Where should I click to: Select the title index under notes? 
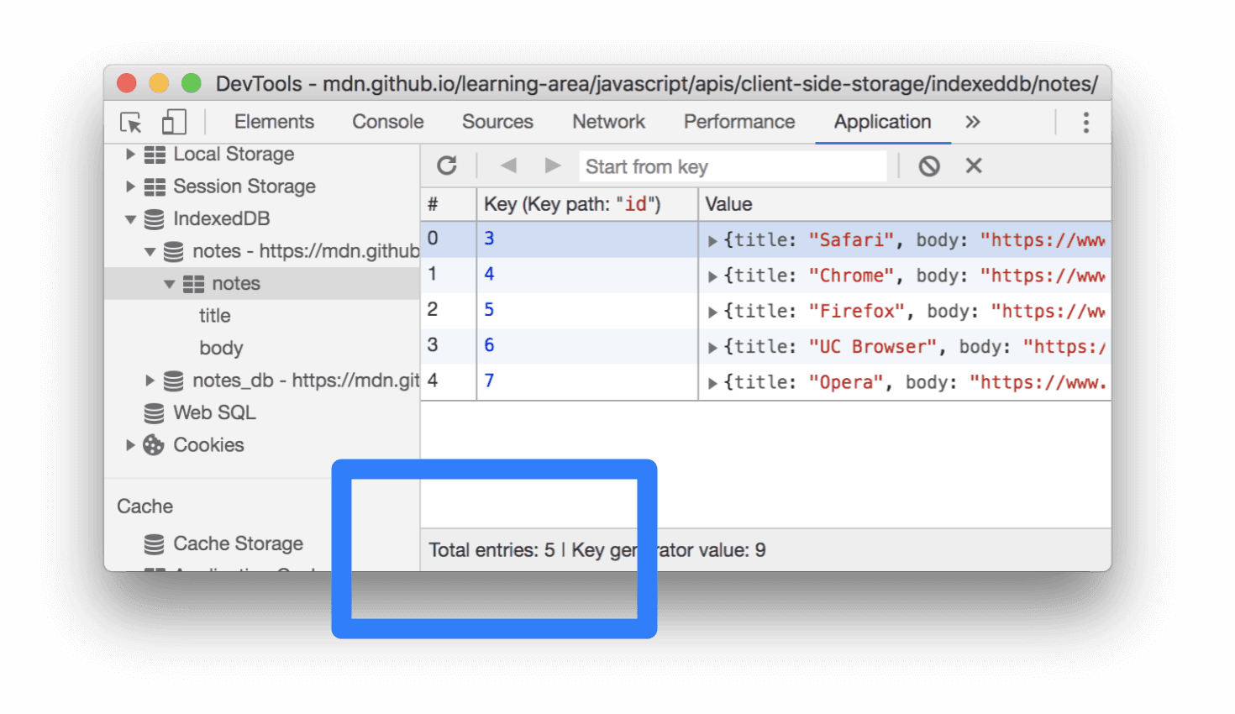coord(214,315)
